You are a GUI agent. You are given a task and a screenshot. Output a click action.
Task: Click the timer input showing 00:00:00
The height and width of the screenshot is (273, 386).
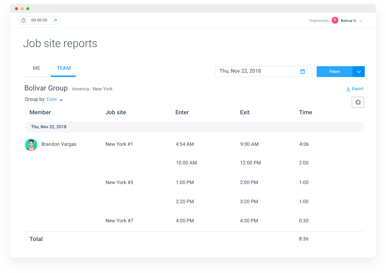[39, 20]
